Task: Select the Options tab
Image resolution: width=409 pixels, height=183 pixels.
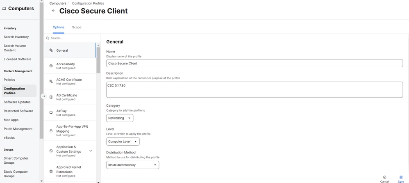Action: (59, 27)
